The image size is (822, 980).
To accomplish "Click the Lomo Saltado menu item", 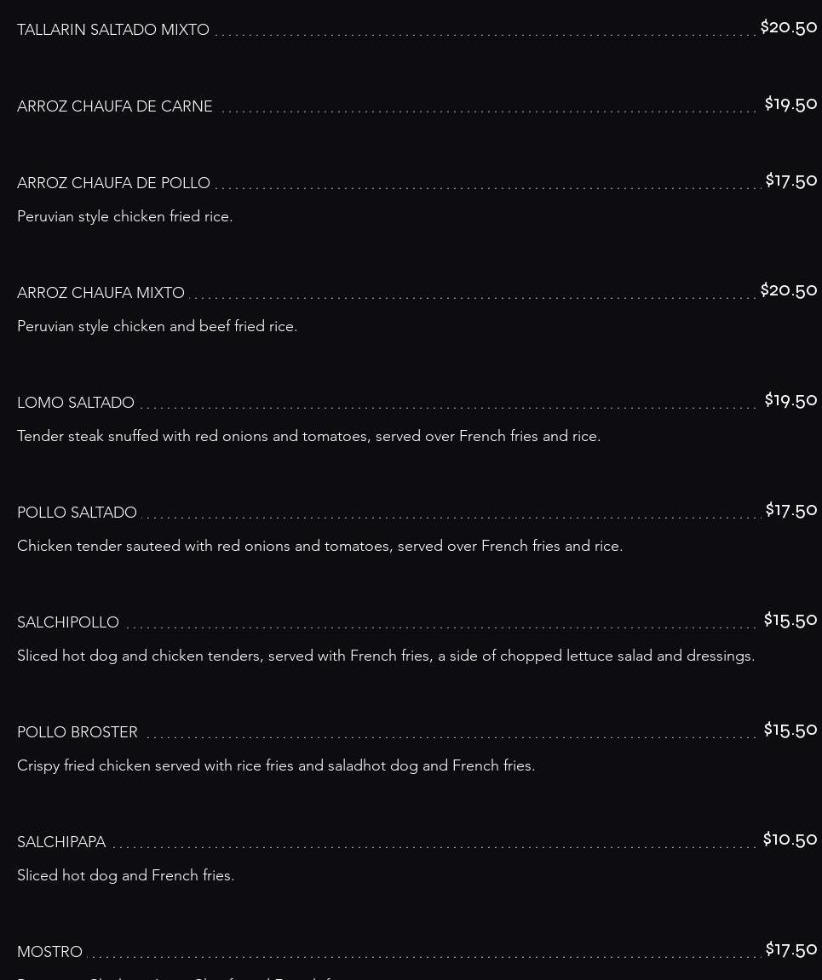I will (x=76, y=403).
